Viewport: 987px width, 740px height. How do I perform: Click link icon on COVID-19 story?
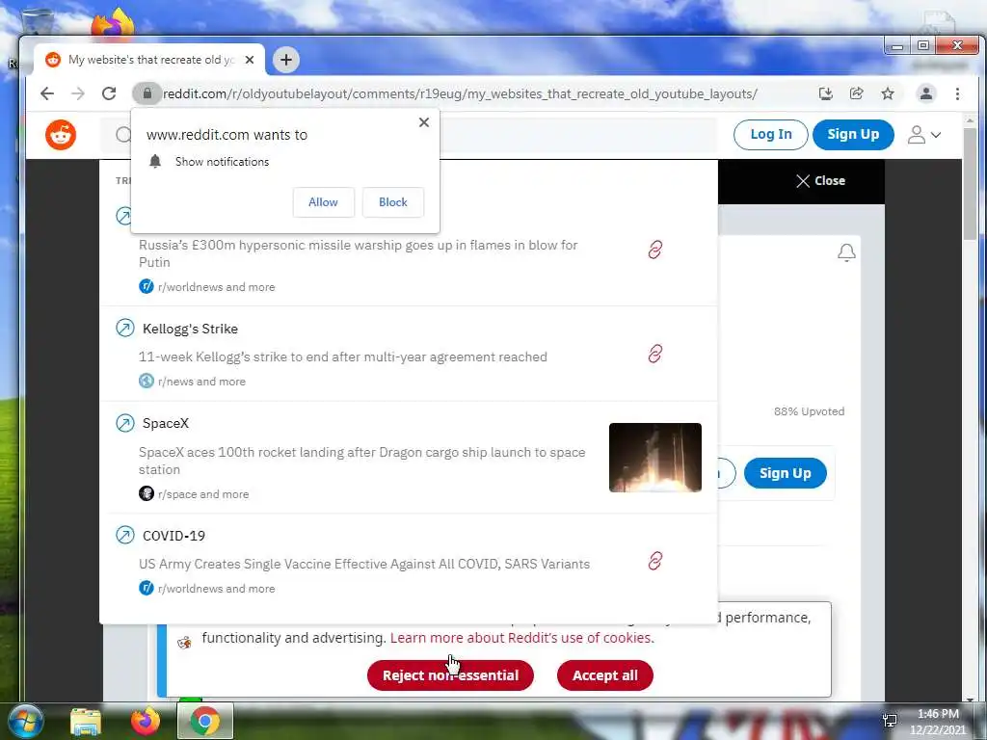point(654,561)
